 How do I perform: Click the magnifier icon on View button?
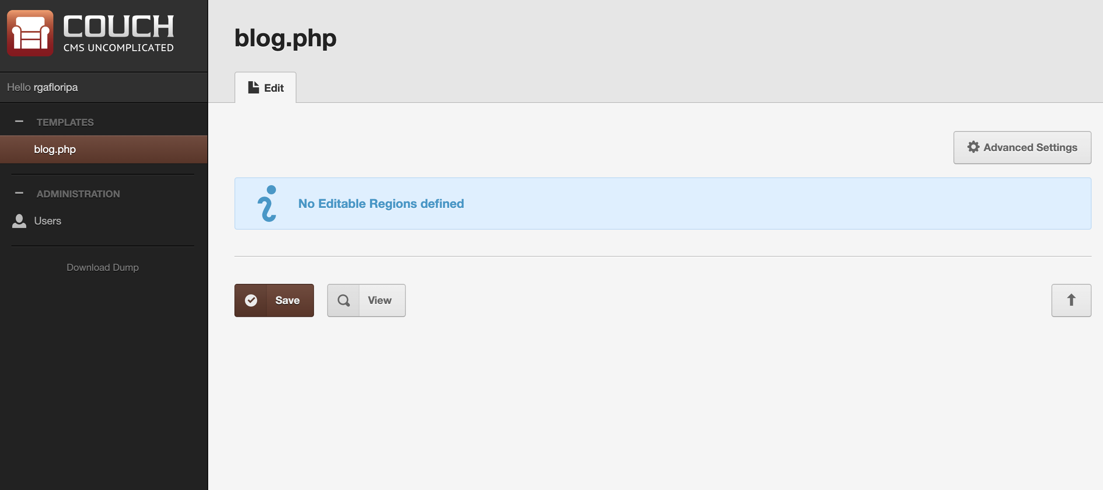(344, 300)
